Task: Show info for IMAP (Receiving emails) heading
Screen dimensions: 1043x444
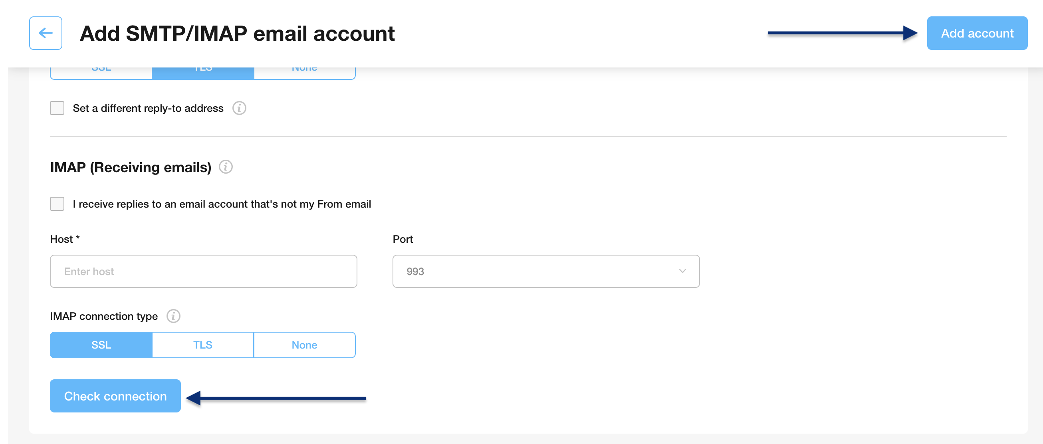Action: click(226, 167)
